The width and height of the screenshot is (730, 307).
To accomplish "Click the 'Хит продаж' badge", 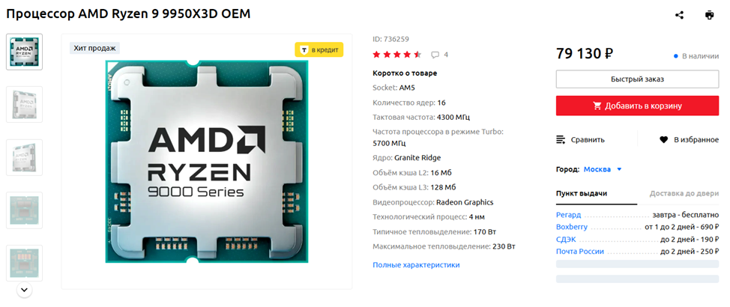I will tap(95, 48).
